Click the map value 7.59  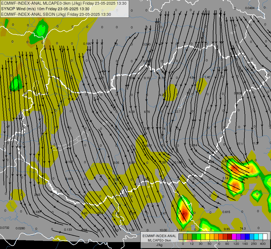click(163, 162)
